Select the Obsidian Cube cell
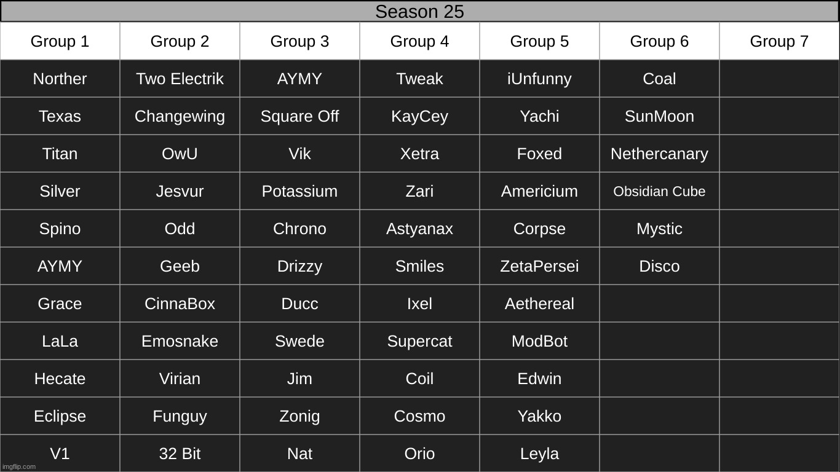The image size is (840, 472). click(659, 191)
